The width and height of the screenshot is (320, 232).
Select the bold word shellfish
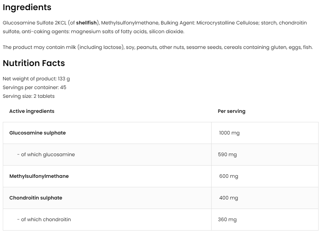point(86,23)
